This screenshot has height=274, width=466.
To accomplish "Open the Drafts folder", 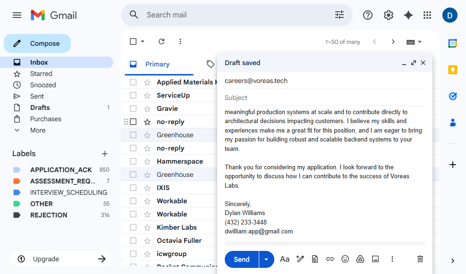I will [40, 108].
